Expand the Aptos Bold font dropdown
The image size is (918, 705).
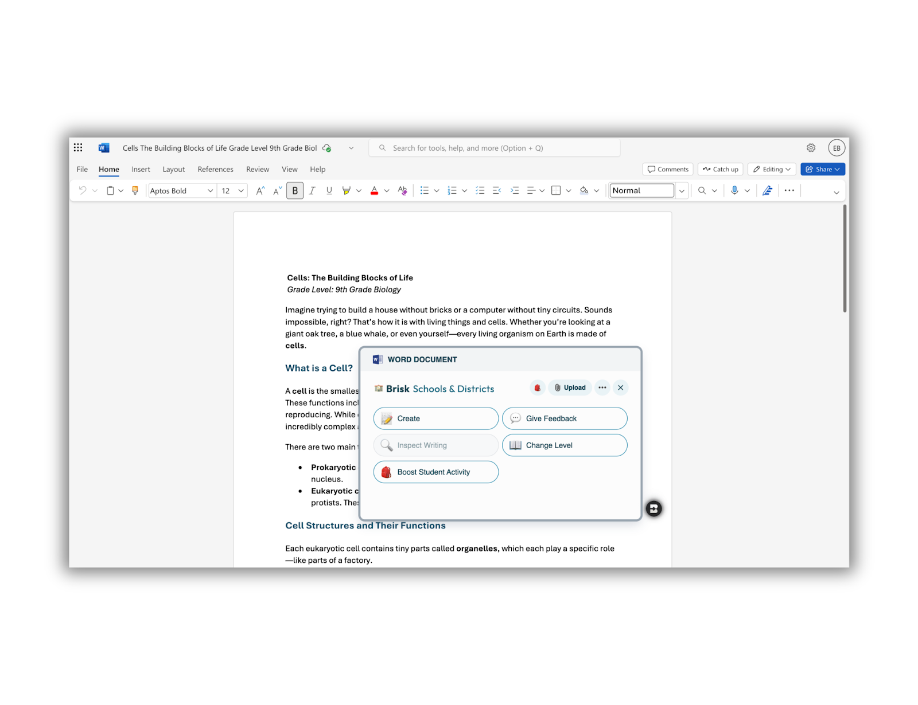(x=210, y=191)
